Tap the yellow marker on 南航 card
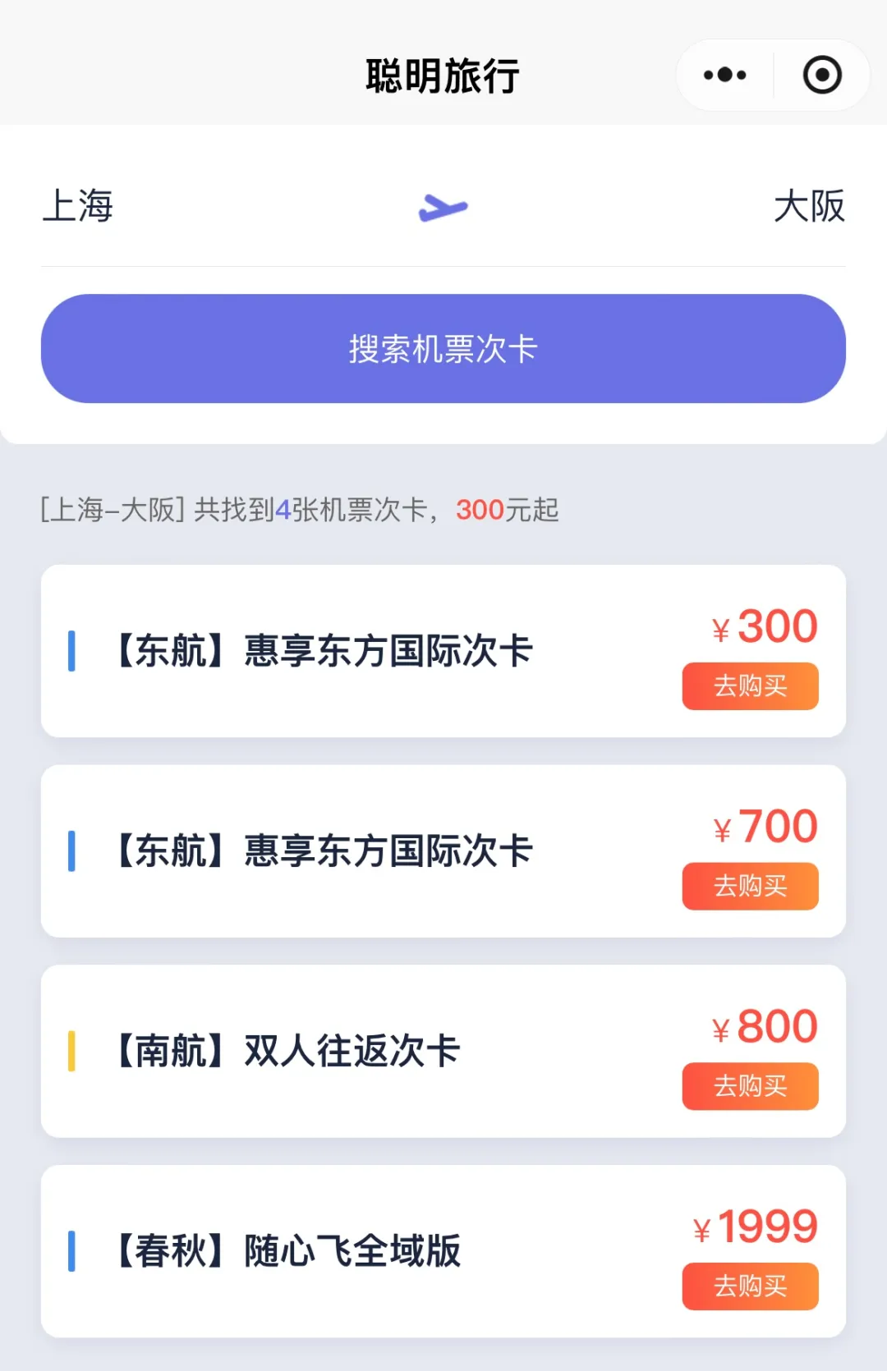 pos(71,1051)
